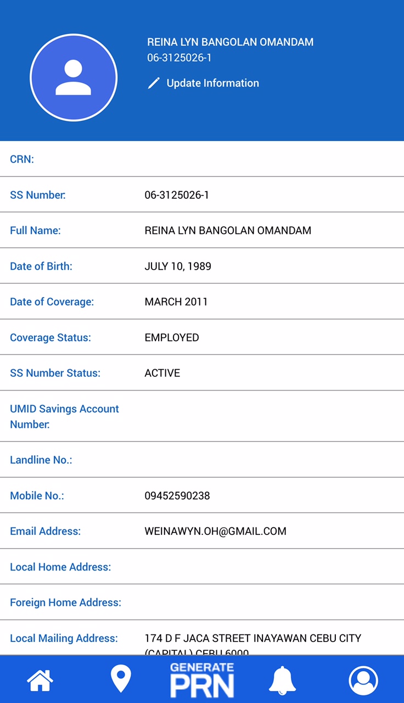Image resolution: width=404 pixels, height=703 pixels.
Task: Select the Date of Birth row
Action: (202, 266)
